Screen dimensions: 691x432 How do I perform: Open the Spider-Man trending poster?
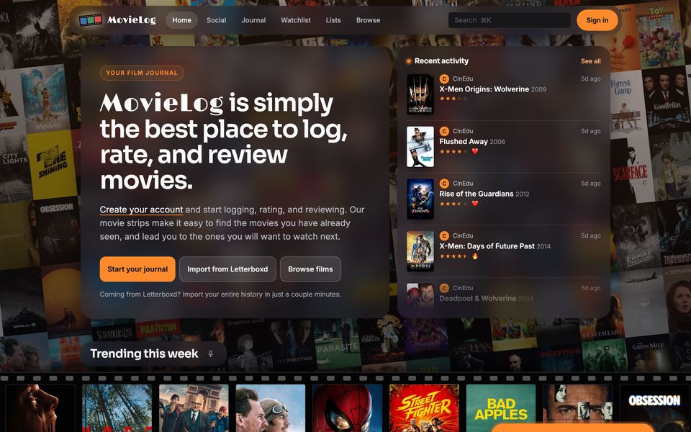tap(347, 408)
